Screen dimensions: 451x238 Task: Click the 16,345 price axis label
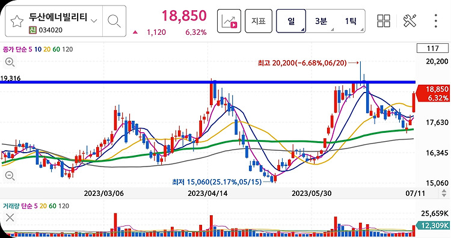(x=437, y=153)
